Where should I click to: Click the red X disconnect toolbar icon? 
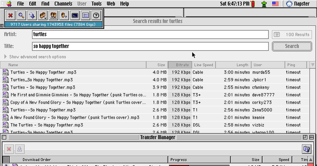(11, 16)
